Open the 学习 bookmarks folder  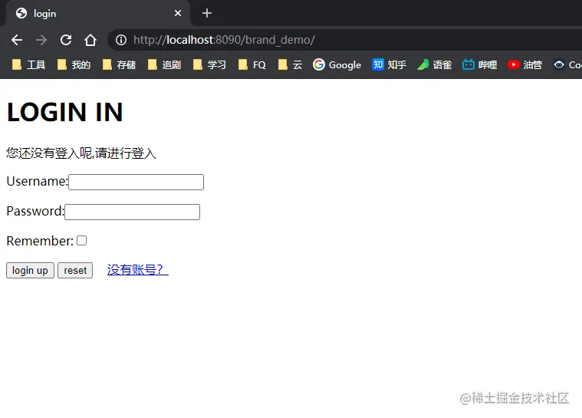click(209, 65)
